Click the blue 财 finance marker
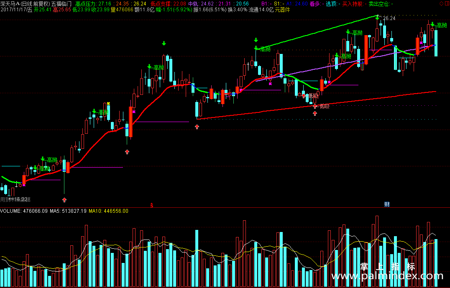The height and width of the screenshot is (288, 450). (387, 204)
